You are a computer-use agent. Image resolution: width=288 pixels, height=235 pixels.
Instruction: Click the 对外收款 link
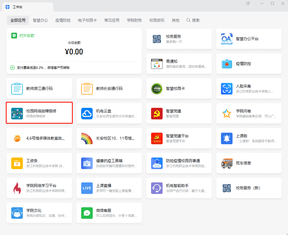(27, 36)
